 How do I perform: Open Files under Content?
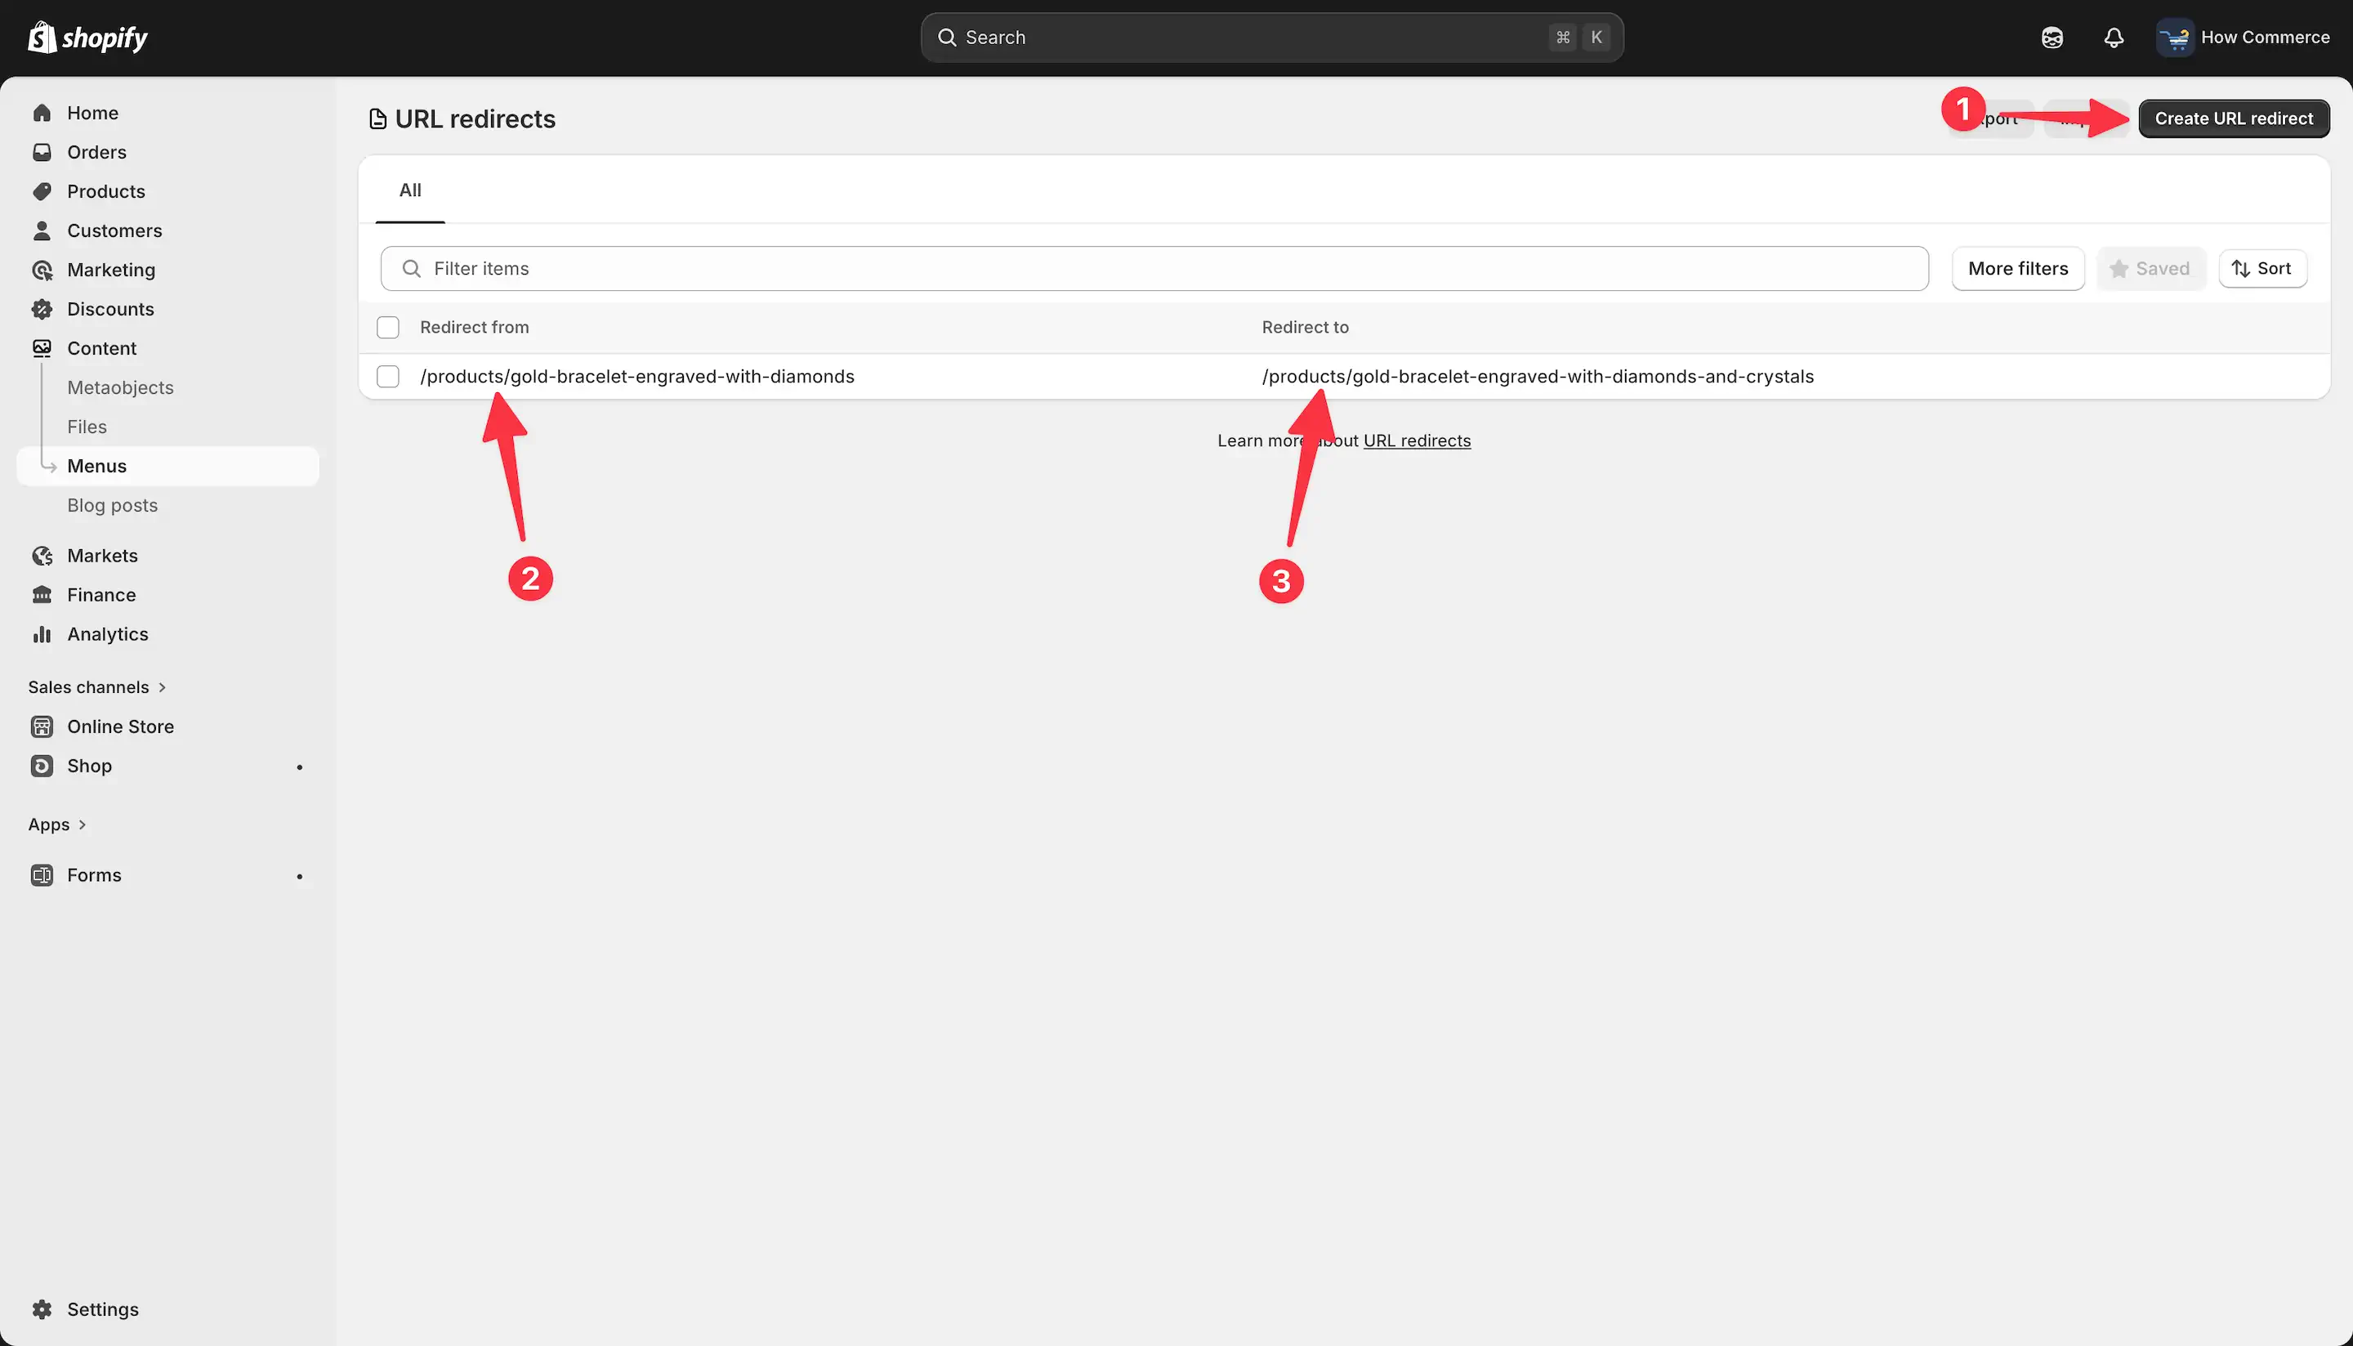87,427
